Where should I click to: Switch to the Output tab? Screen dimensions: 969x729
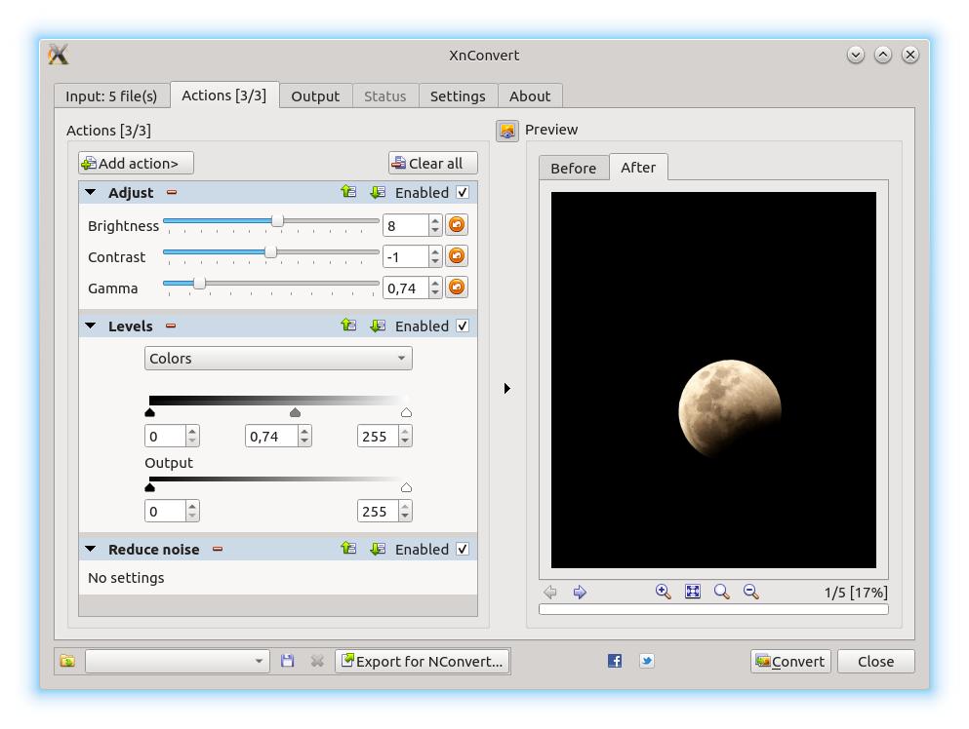(x=315, y=96)
